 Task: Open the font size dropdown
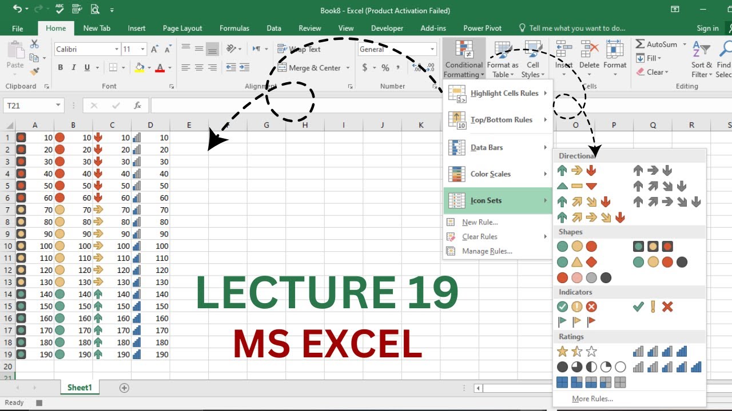(x=142, y=49)
